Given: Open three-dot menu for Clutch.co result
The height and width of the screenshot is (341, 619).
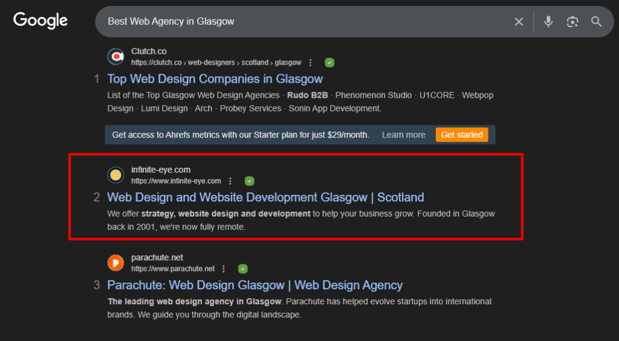Looking at the screenshot, I should [311, 63].
